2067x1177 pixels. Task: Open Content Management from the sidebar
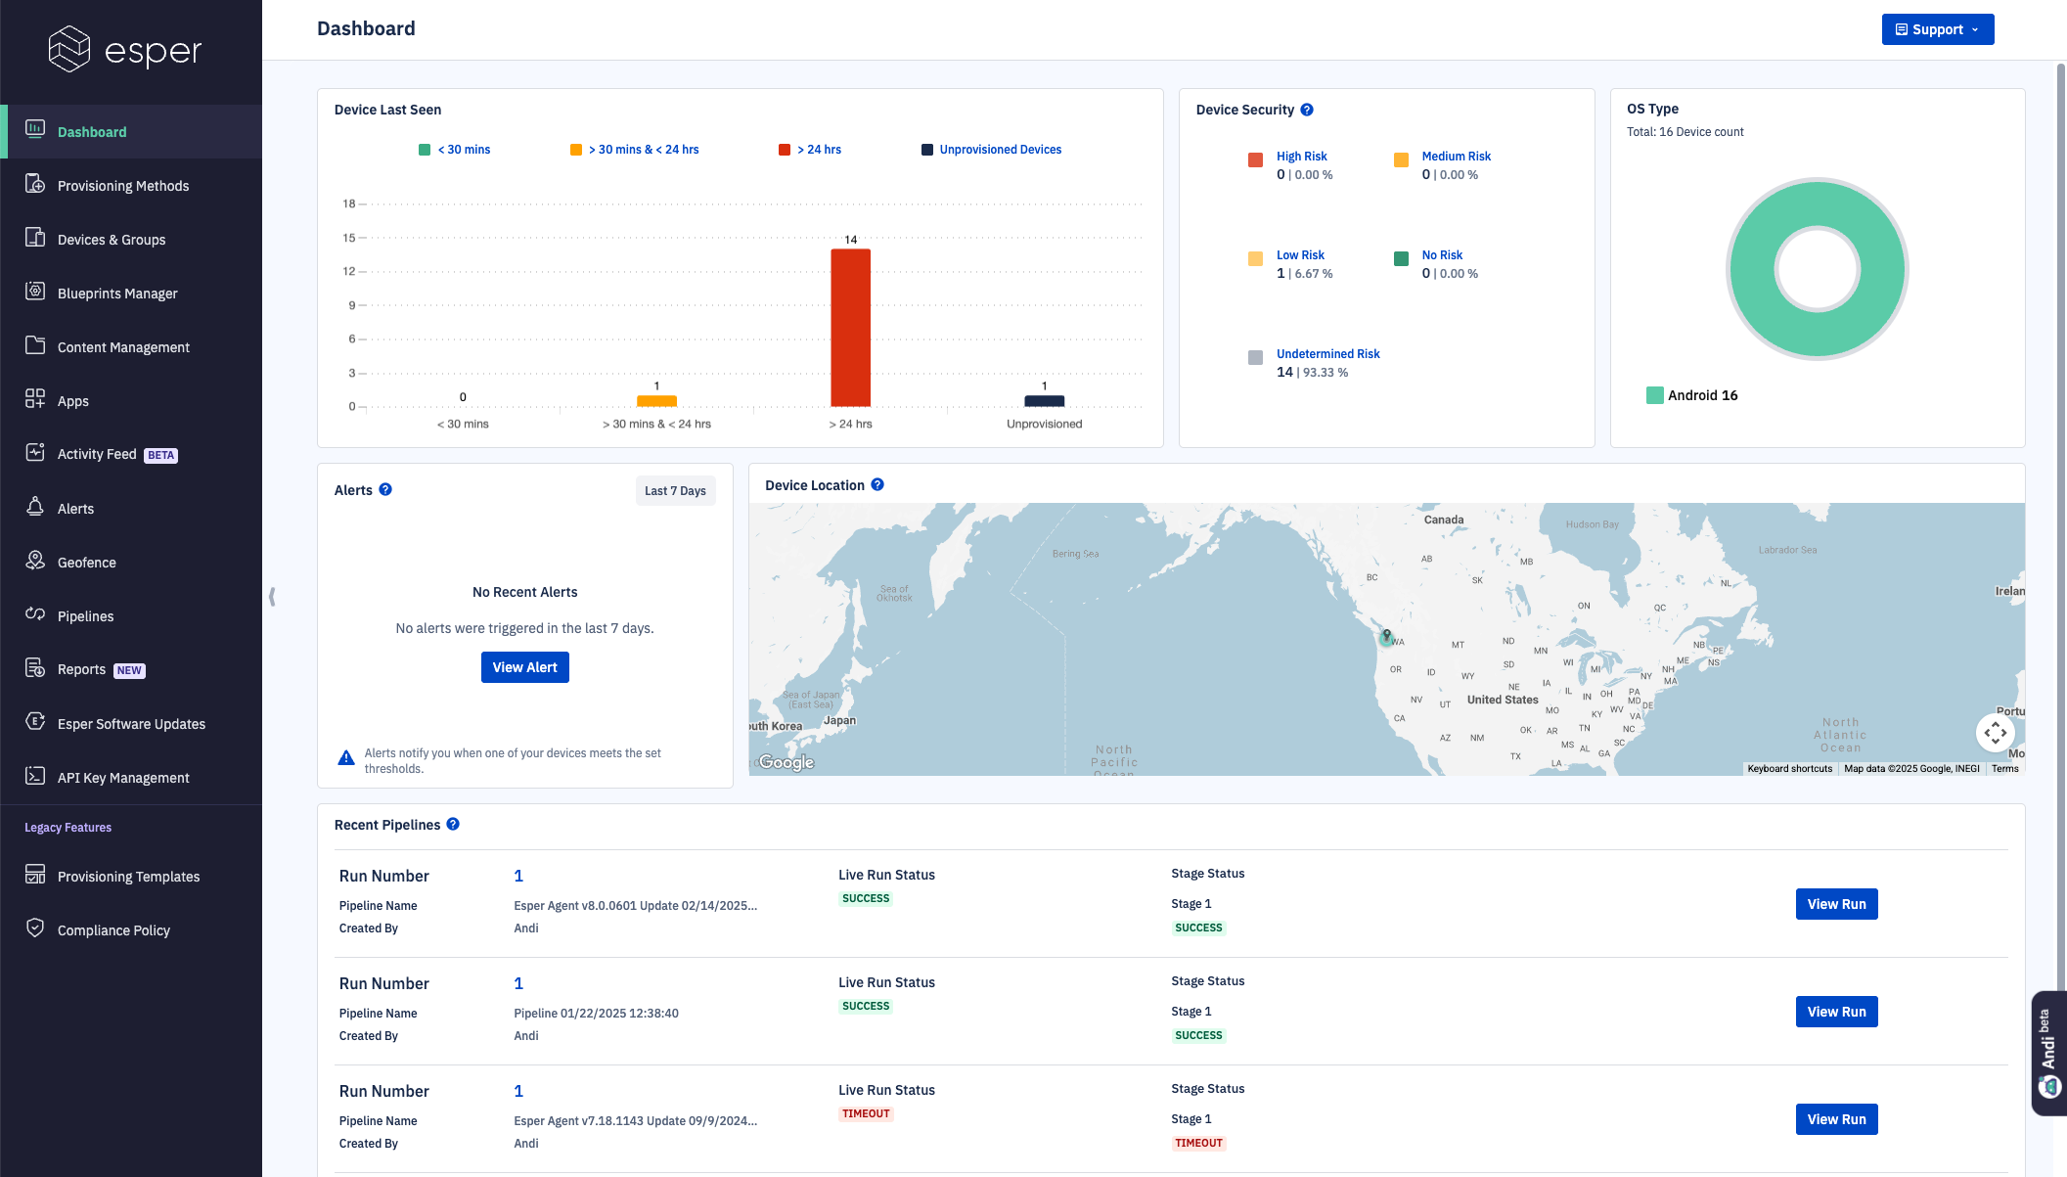122,346
